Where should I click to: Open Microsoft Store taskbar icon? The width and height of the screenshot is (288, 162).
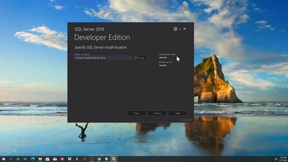[x=47, y=159]
